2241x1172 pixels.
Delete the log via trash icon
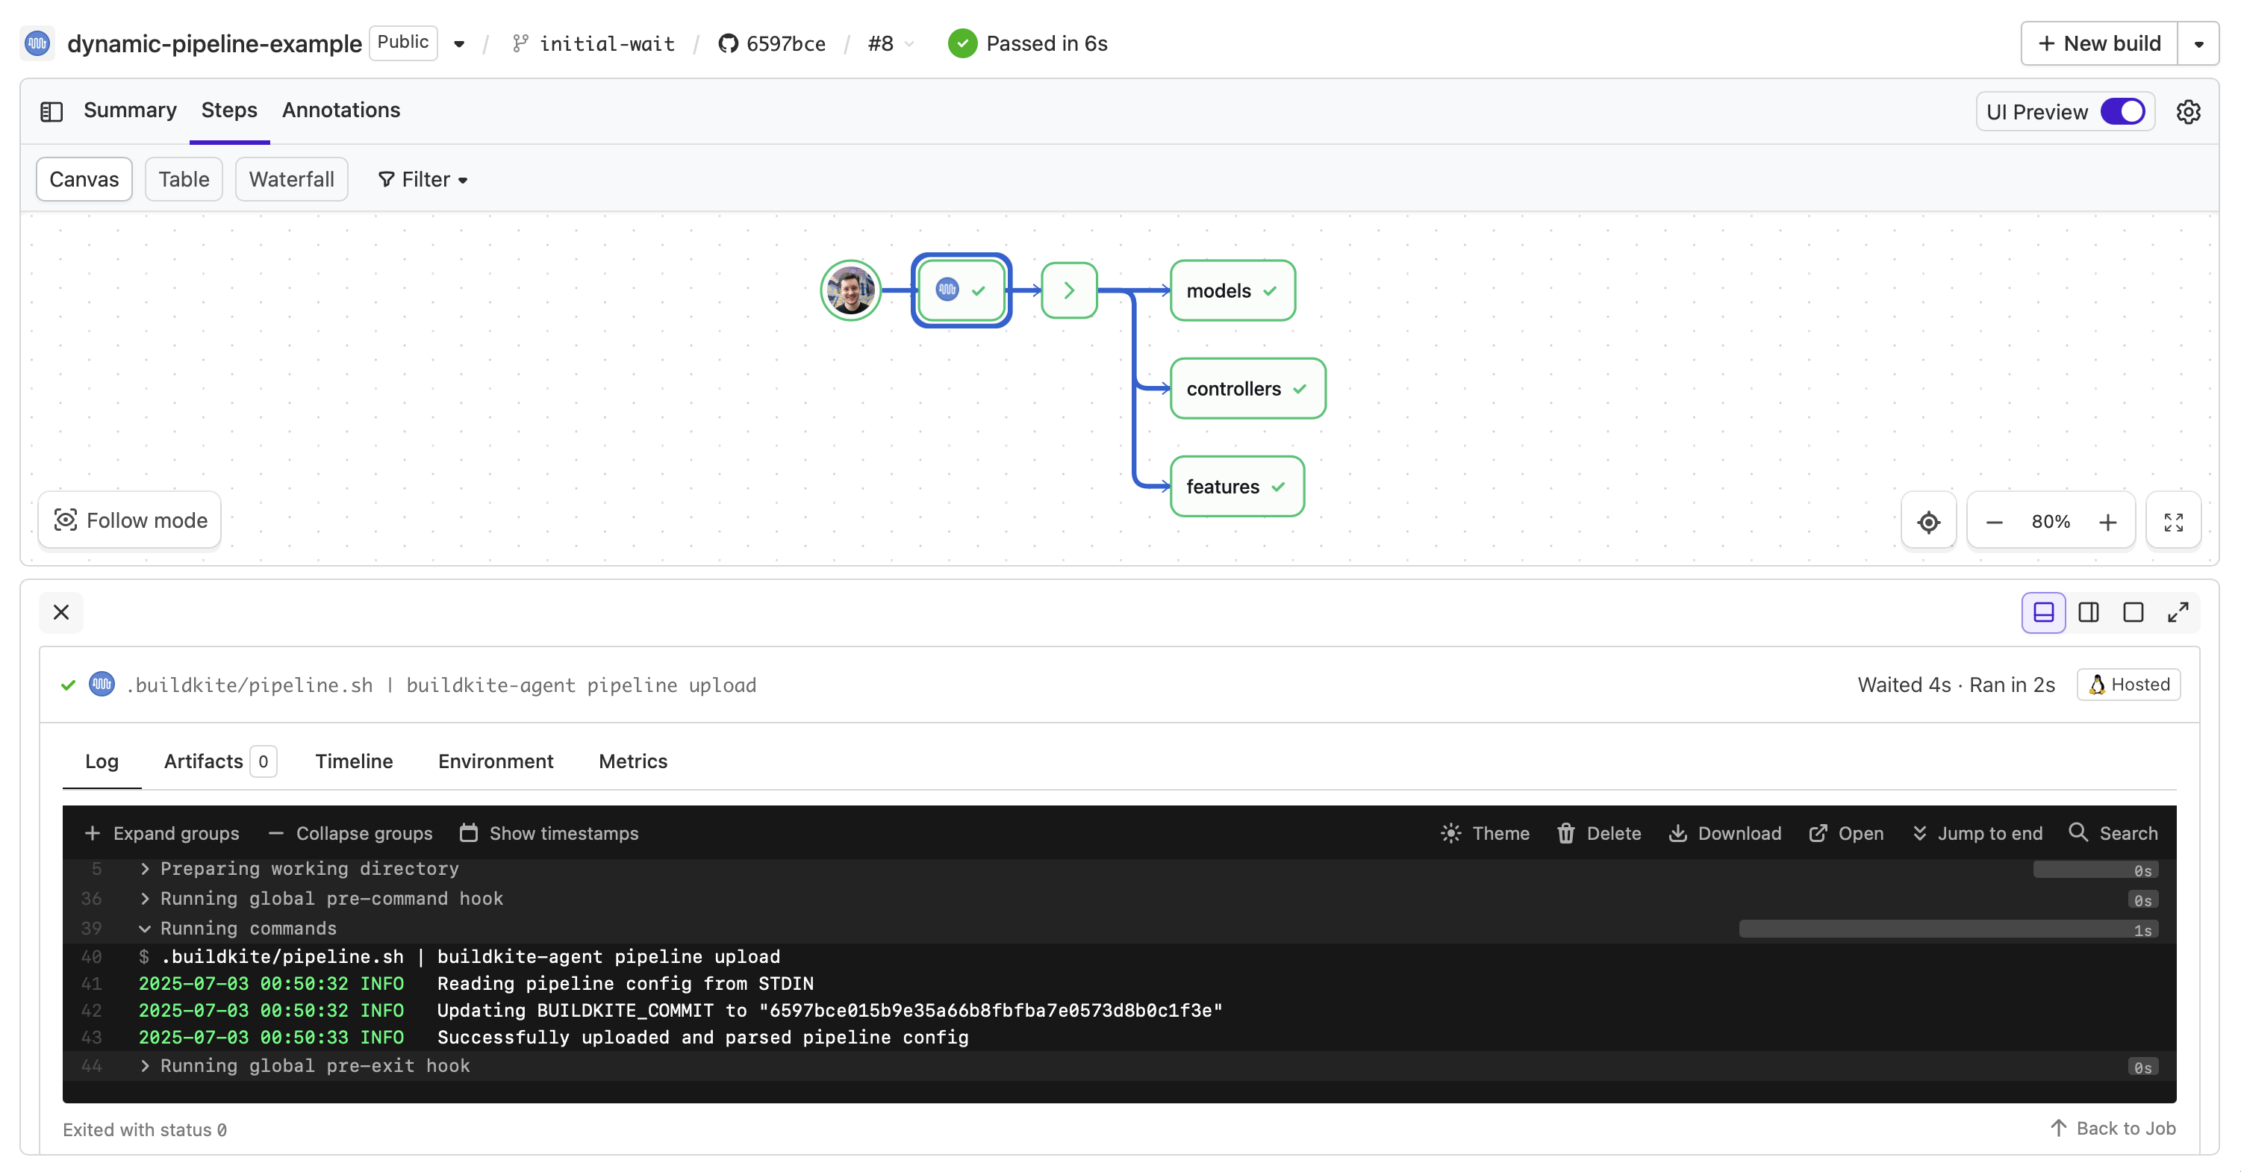(1598, 834)
